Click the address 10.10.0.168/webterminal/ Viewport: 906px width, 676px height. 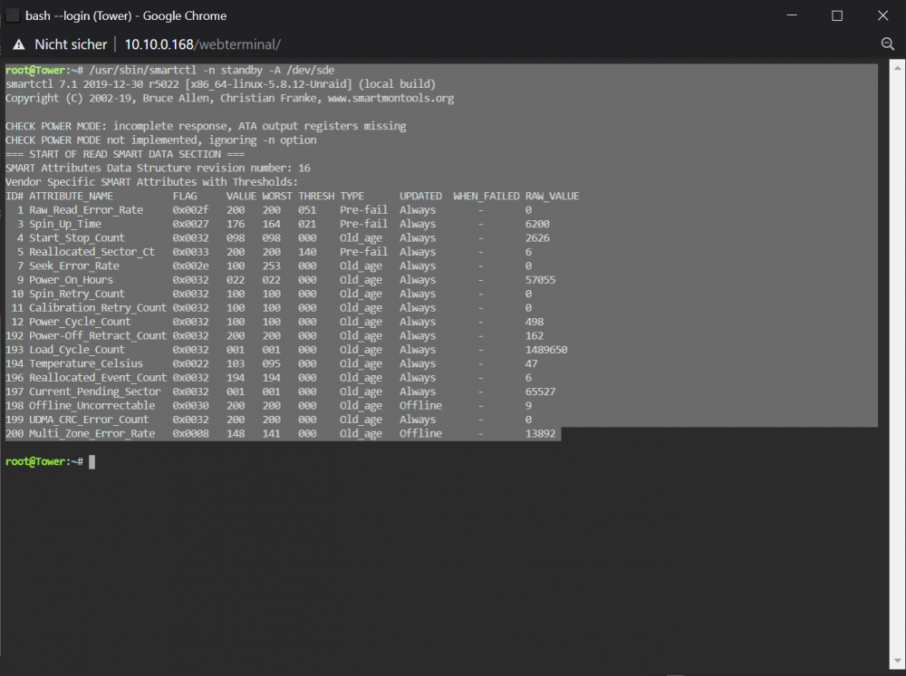click(203, 44)
